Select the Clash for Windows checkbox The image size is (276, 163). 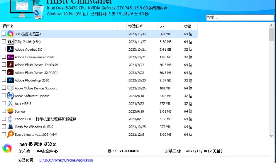pyautogui.click(x=4, y=127)
